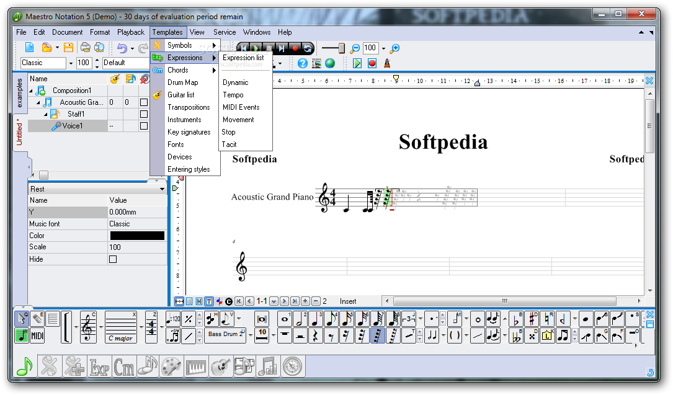
Task: Click the skip-to-end transport button
Action: [x=282, y=48]
